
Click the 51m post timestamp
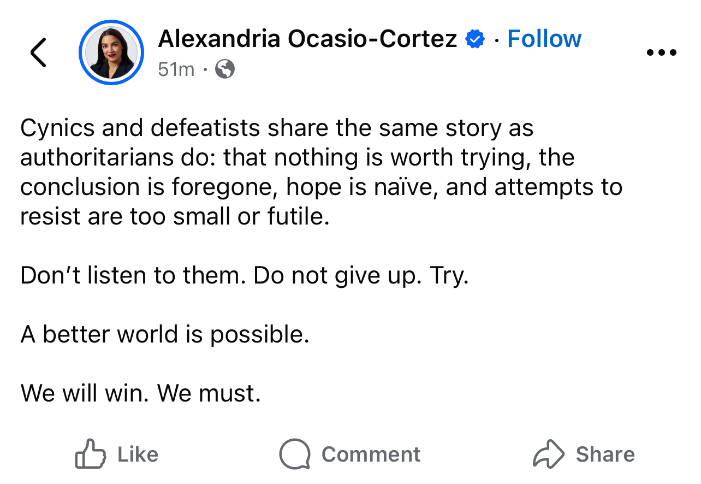click(x=176, y=69)
